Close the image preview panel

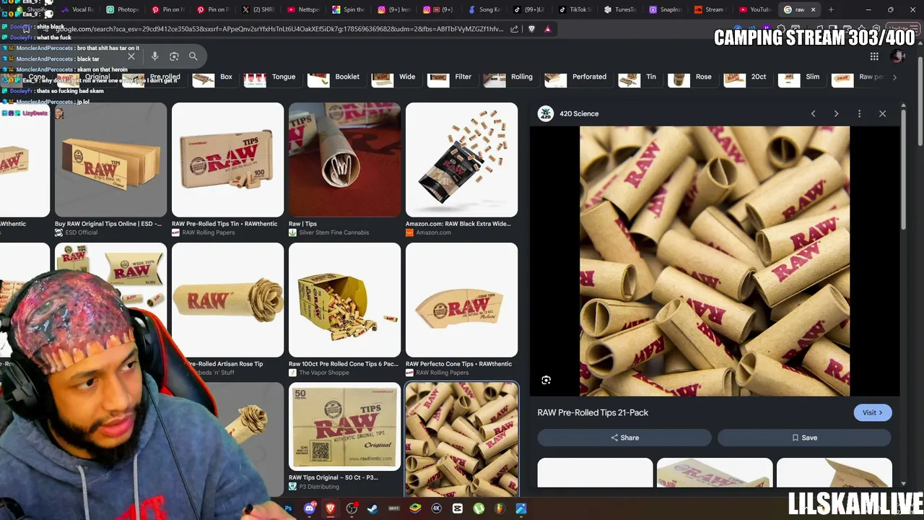(x=882, y=113)
